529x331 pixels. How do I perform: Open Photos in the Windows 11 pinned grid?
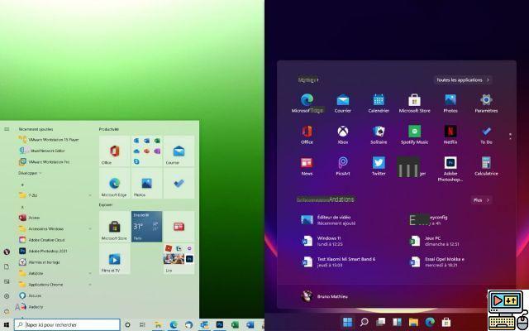450,103
